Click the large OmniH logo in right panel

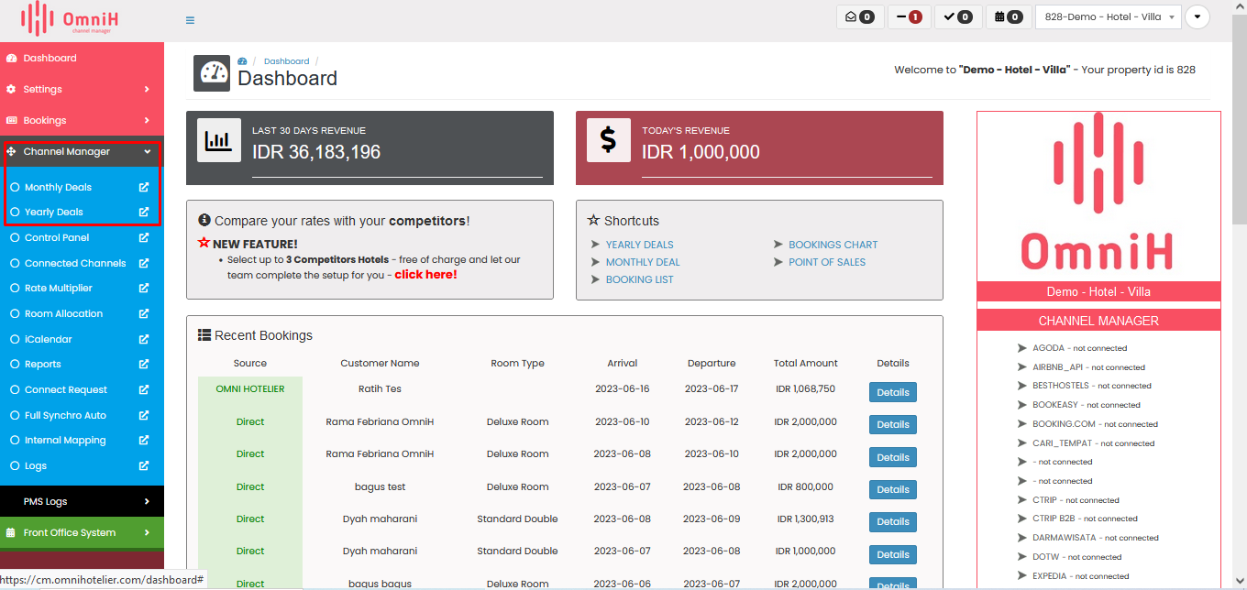pos(1098,191)
